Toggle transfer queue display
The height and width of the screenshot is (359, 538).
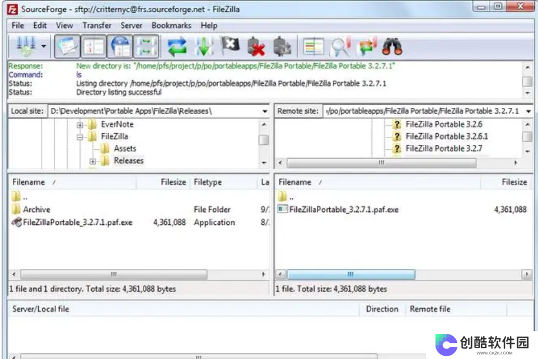pos(146,46)
